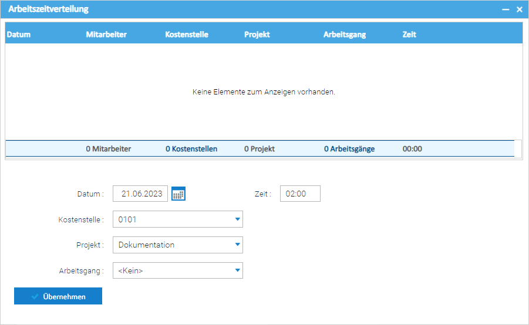Expand the Kostenstelle dropdown showing 0101
This screenshot has width=529, height=325.
click(237, 219)
